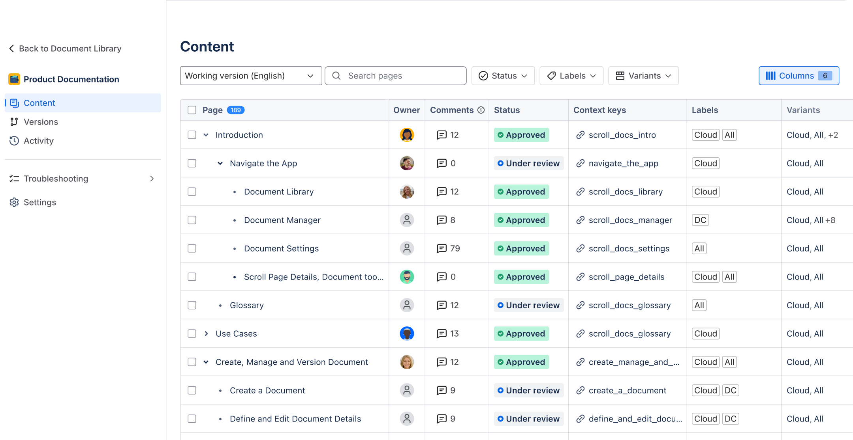Screen dimensions: 853x440
Task: Click the Product Documentation space icon
Action: point(14,79)
